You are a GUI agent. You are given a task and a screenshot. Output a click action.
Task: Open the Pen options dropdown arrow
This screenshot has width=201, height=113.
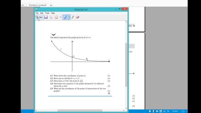pyautogui.click(x=69, y=17)
